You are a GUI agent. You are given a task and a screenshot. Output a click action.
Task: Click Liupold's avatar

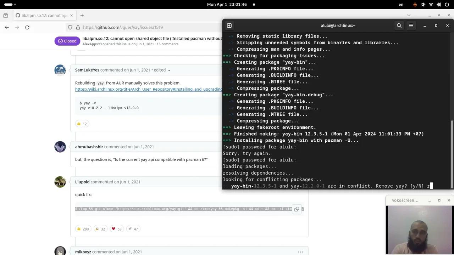pyautogui.click(x=60, y=182)
